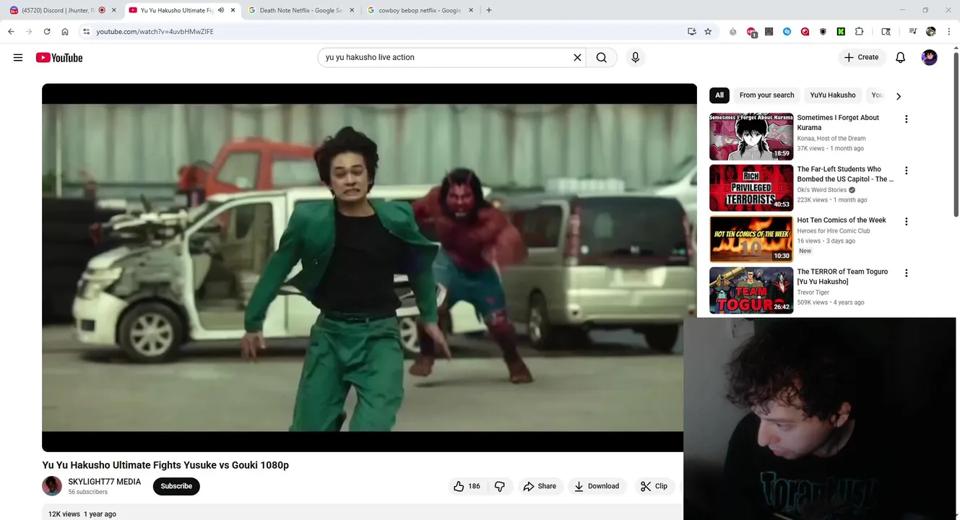Screen dimensions: 960x520
Task: Dislike the video with thumbs down
Action: coord(500,486)
